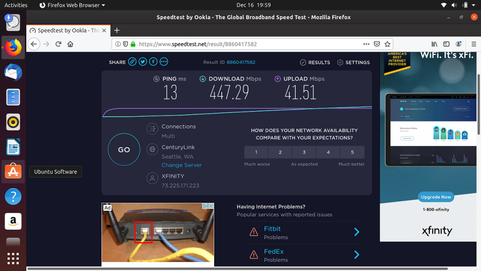
Task: Open more share options ellipsis icon
Action: click(164, 62)
